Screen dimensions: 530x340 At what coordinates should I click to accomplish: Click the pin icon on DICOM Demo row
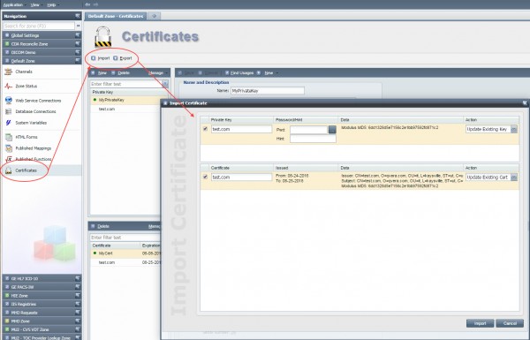78,52
